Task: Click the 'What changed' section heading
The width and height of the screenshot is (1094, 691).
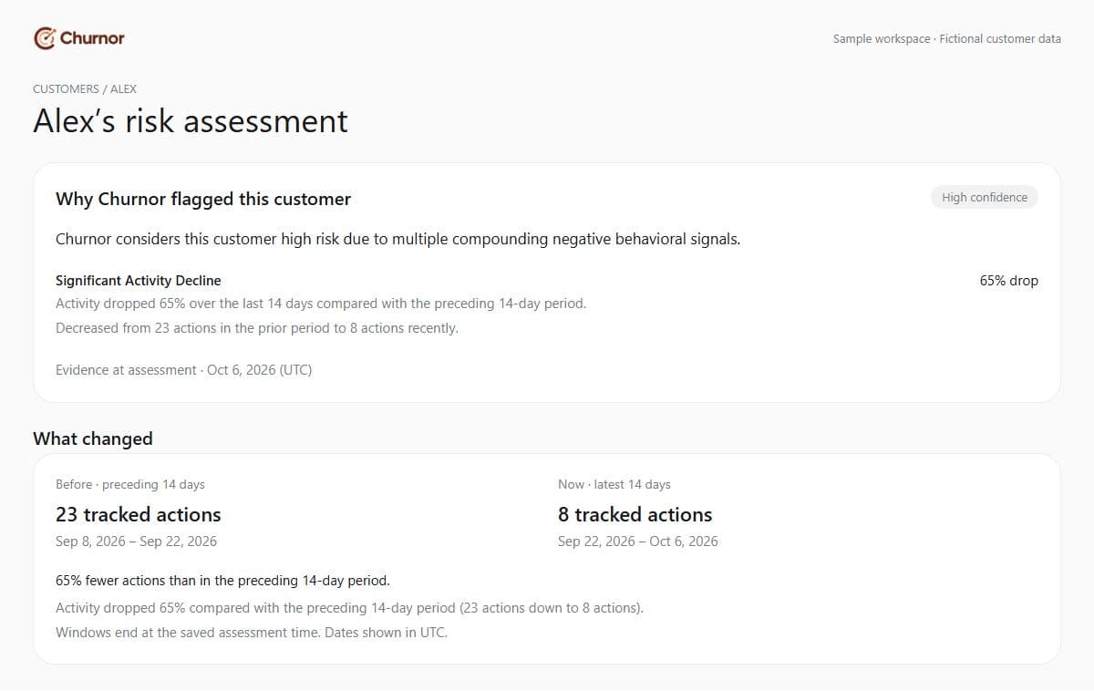Action: [x=93, y=438]
